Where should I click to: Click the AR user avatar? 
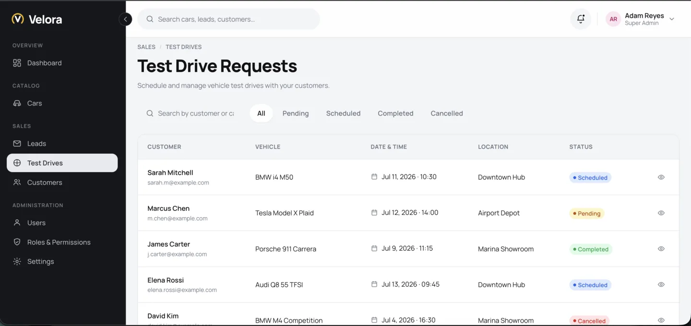(613, 19)
